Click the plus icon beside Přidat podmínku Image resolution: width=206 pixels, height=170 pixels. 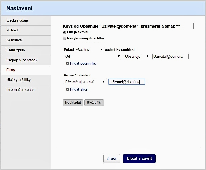pyautogui.click(x=67, y=63)
